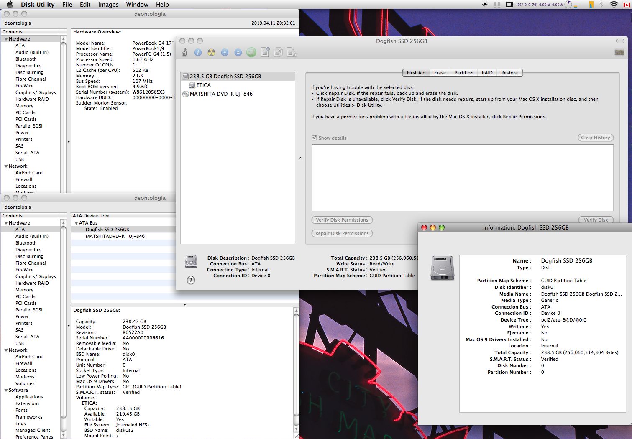Switch to the Erase tab
The width and height of the screenshot is (632, 439).
coord(440,73)
